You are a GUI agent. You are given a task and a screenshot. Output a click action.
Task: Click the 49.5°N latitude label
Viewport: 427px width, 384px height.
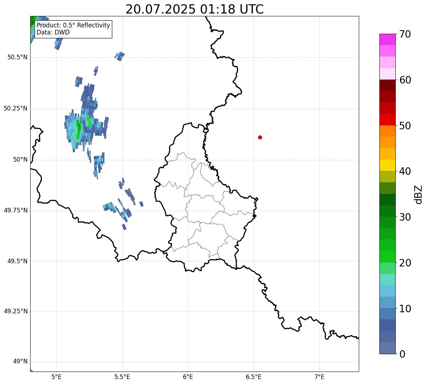click(x=17, y=261)
